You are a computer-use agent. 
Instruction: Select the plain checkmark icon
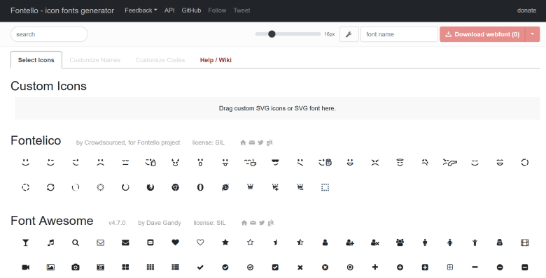200,268
